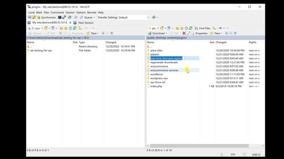
Task: Open the Options menu
Action: [81, 12]
